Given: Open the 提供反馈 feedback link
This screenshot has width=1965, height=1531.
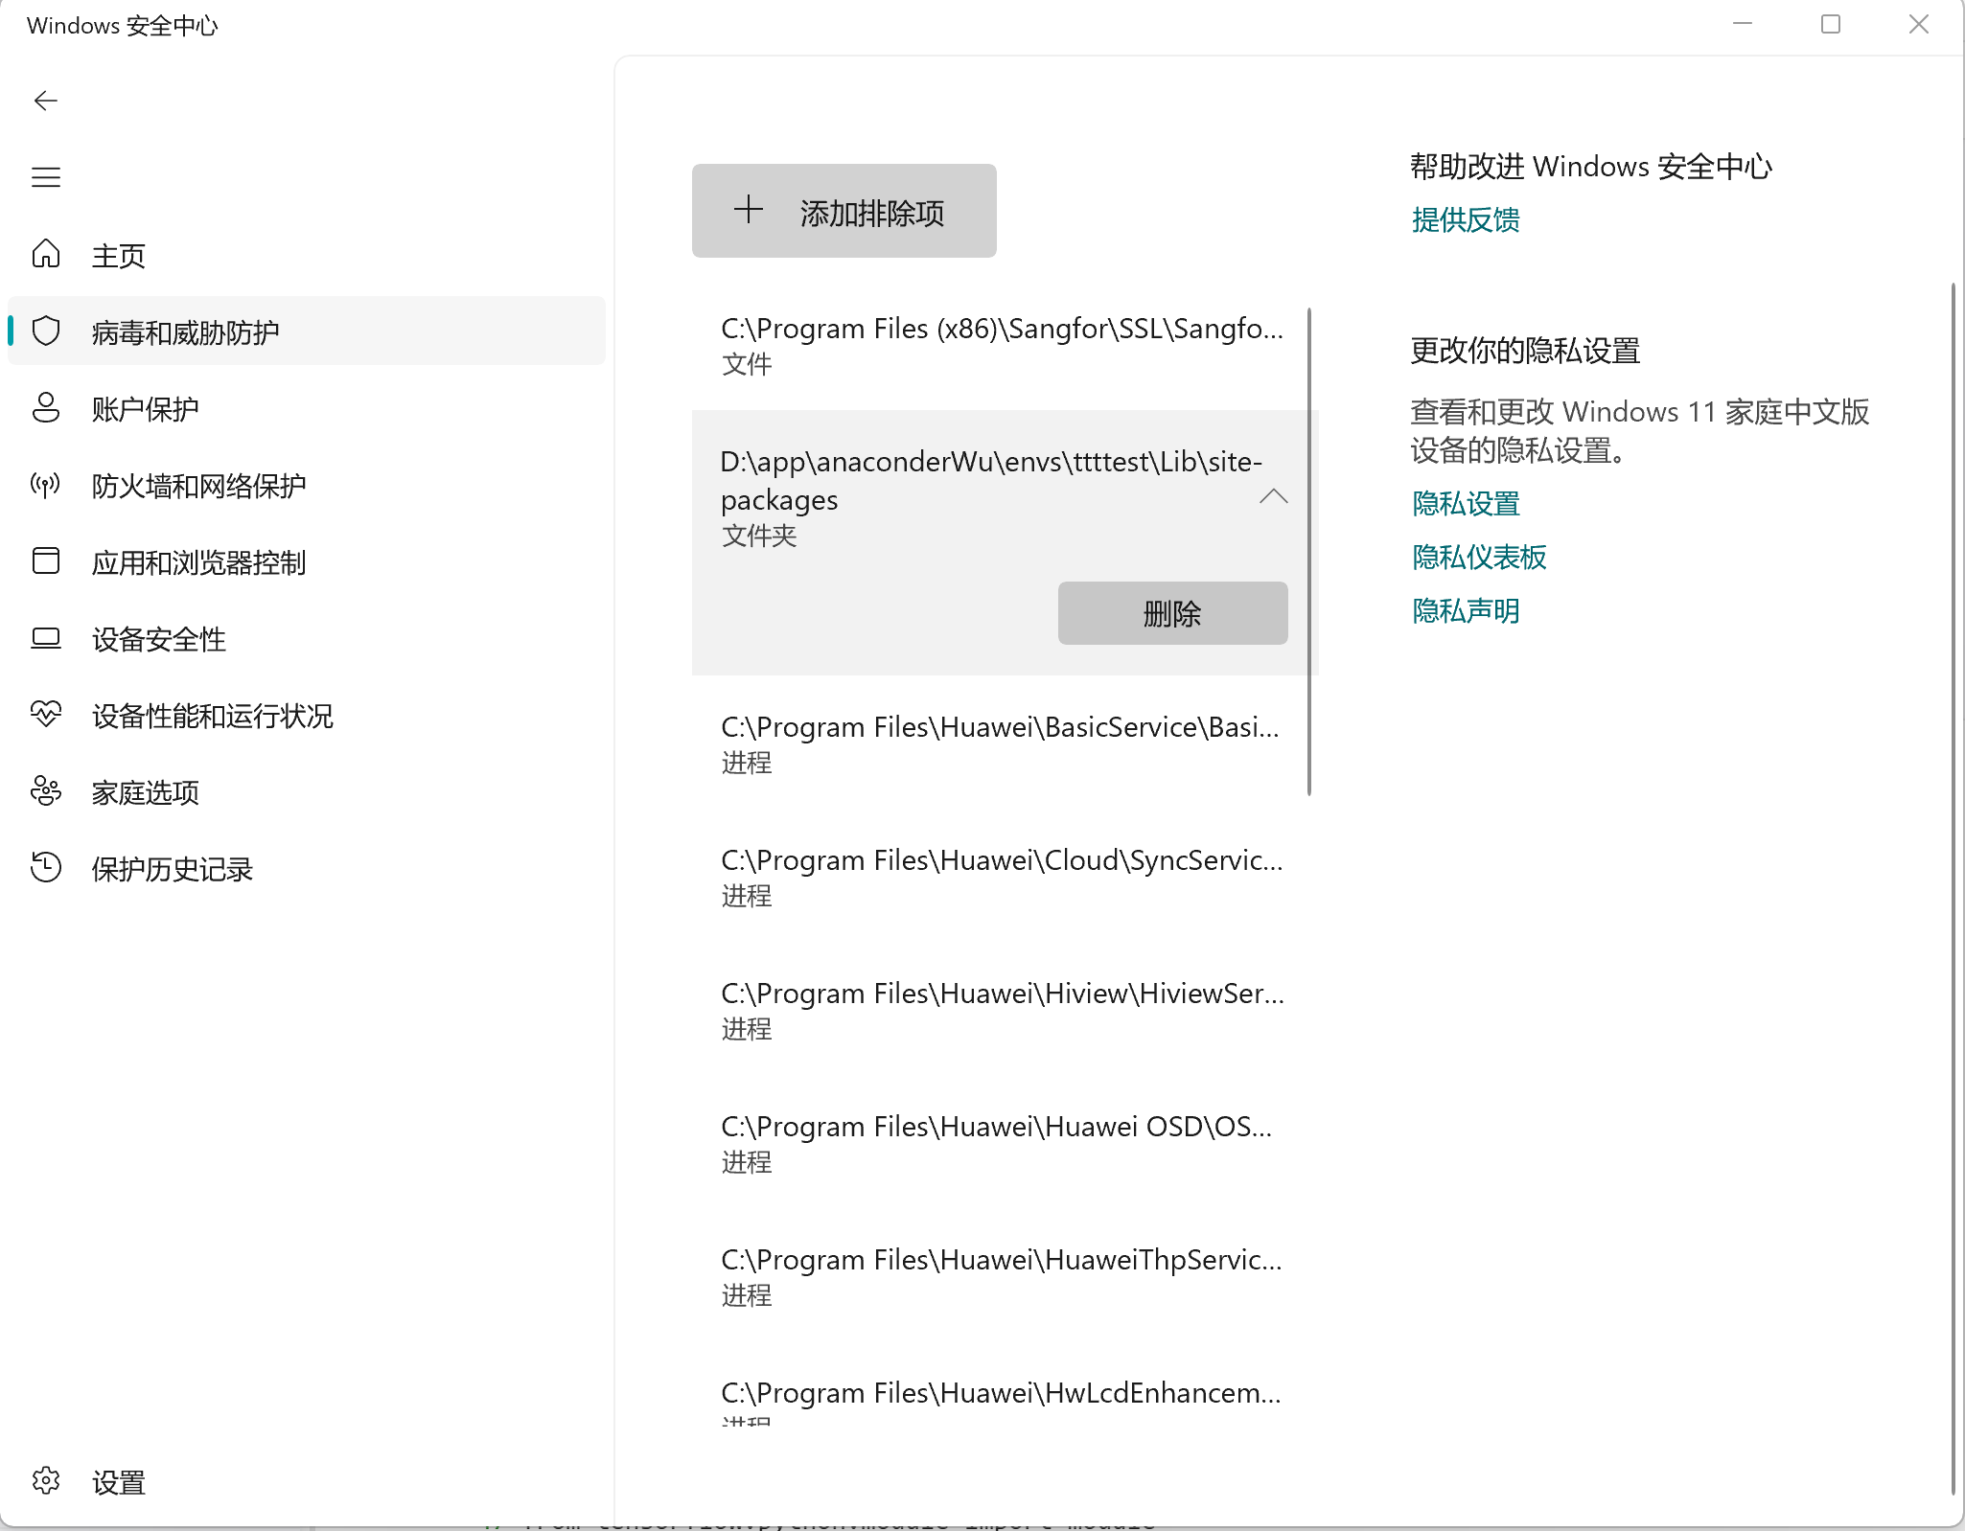Looking at the screenshot, I should click(1465, 221).
